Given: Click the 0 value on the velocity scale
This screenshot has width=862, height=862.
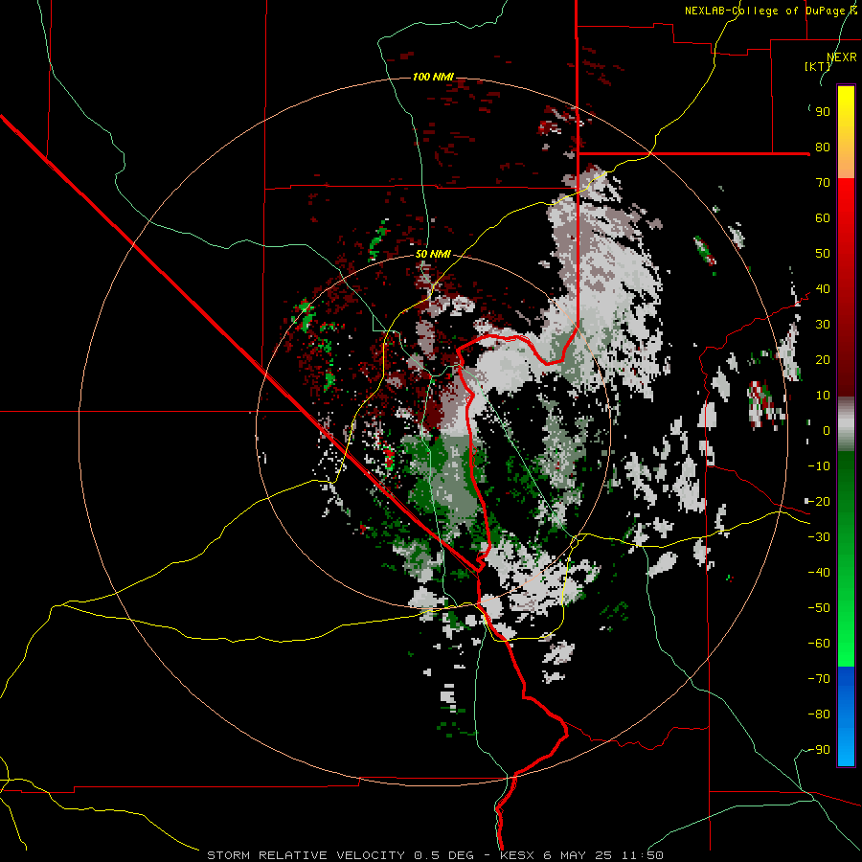Looking at the screenshot, I should (x=827, y=431).
